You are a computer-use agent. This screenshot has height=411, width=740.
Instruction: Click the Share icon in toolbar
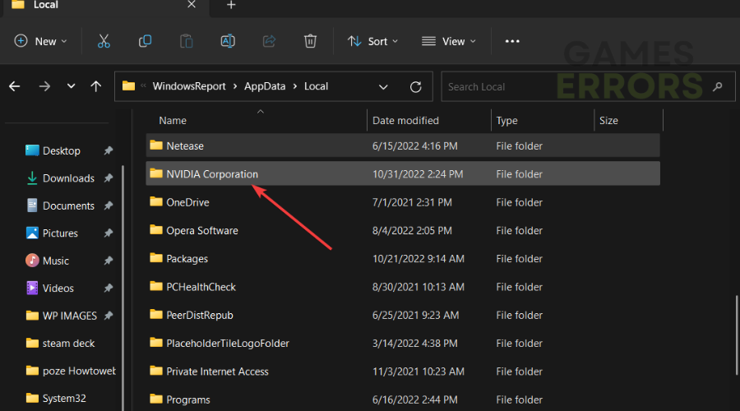pyautogui.click(x=269, y=41)
